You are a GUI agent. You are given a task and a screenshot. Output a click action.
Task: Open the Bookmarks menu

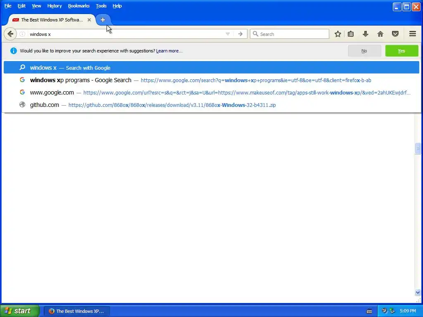[79, 6]
